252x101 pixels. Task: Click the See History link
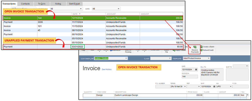[107, 69]
